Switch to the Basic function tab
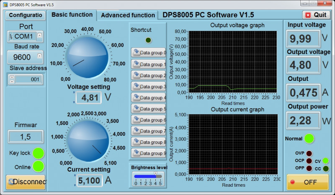 point(72,15)
